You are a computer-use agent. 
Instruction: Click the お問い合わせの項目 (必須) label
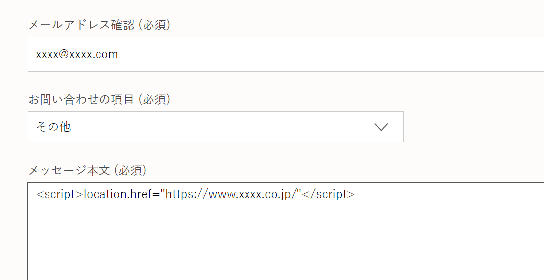(99, 100)
